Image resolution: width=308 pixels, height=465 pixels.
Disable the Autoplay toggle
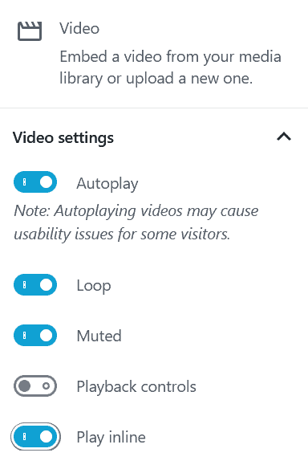(35, 182)
